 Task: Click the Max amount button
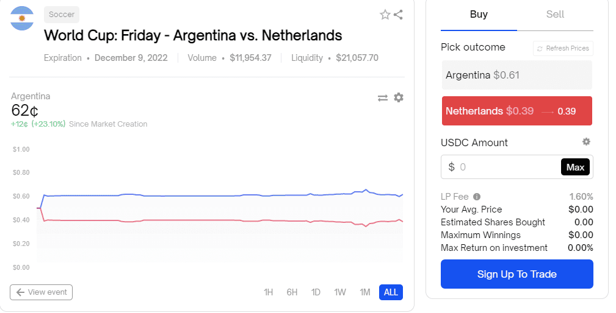coord(575,167)
